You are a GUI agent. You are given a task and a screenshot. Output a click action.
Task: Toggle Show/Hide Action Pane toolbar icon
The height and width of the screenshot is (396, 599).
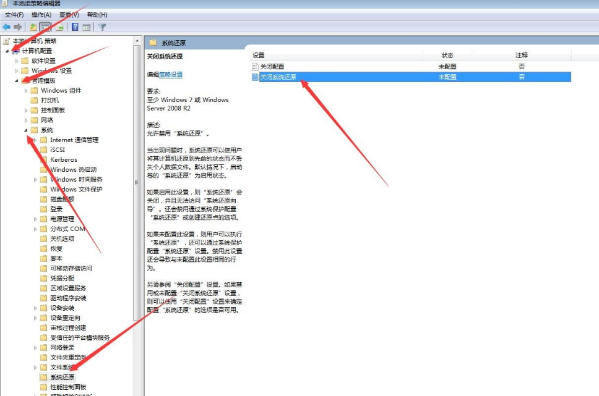pos(87,27)
